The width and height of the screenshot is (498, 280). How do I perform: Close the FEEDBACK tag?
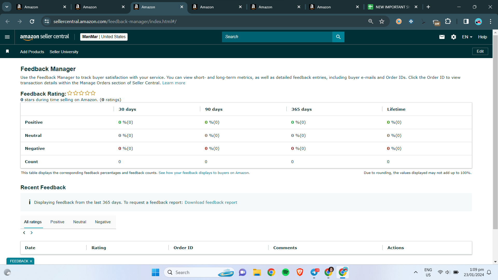(31, 261)
